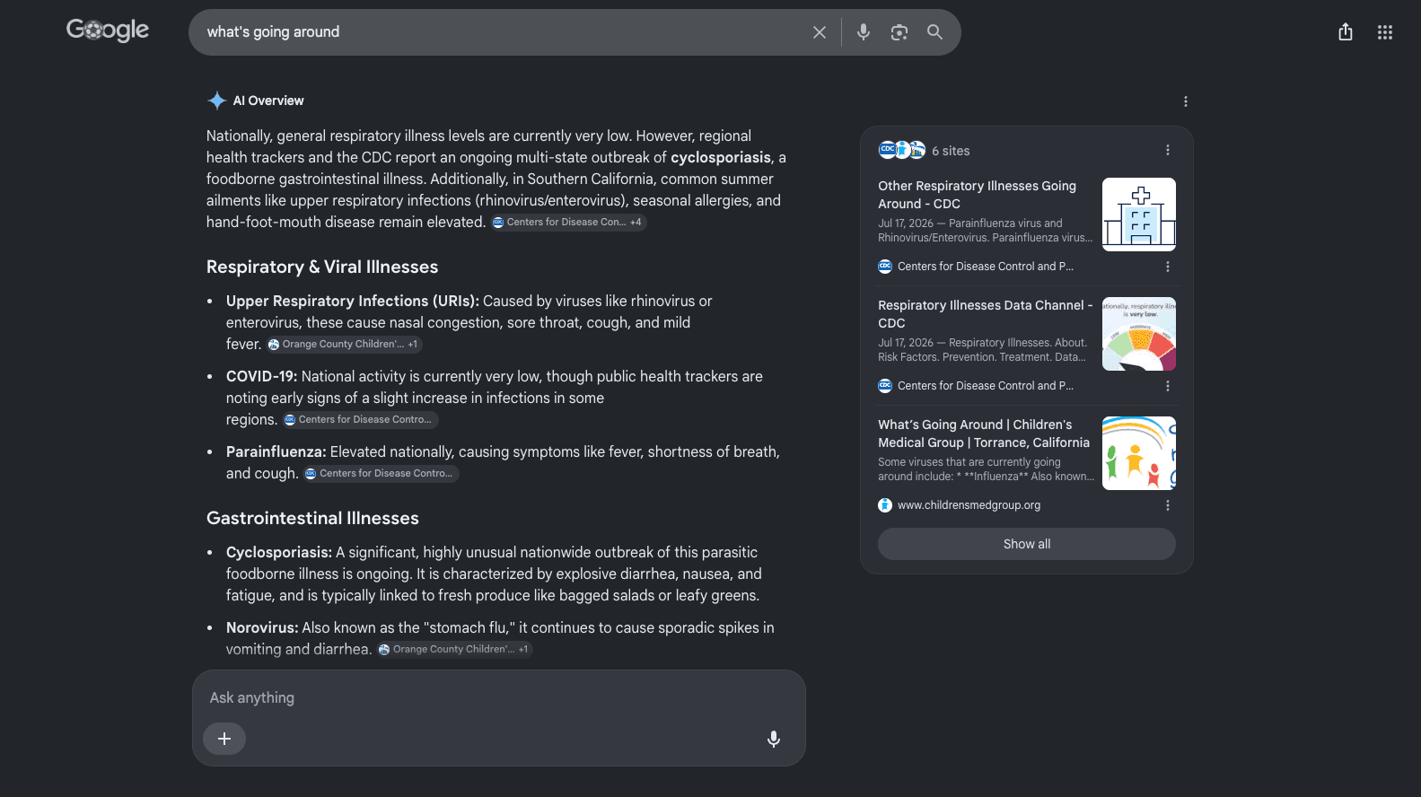1421x797 pixels.
Task: Open options for Respiratory Illnesses Data Channel source
Action: pyautogui.click(x=1168, y=386)
